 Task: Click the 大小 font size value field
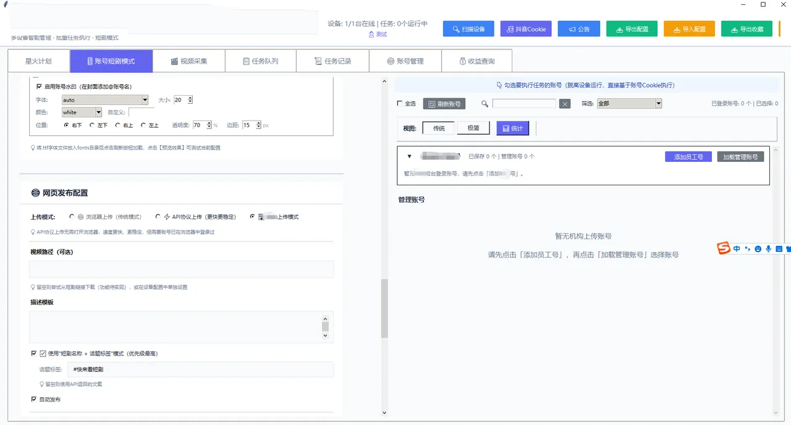click(180, 99)
